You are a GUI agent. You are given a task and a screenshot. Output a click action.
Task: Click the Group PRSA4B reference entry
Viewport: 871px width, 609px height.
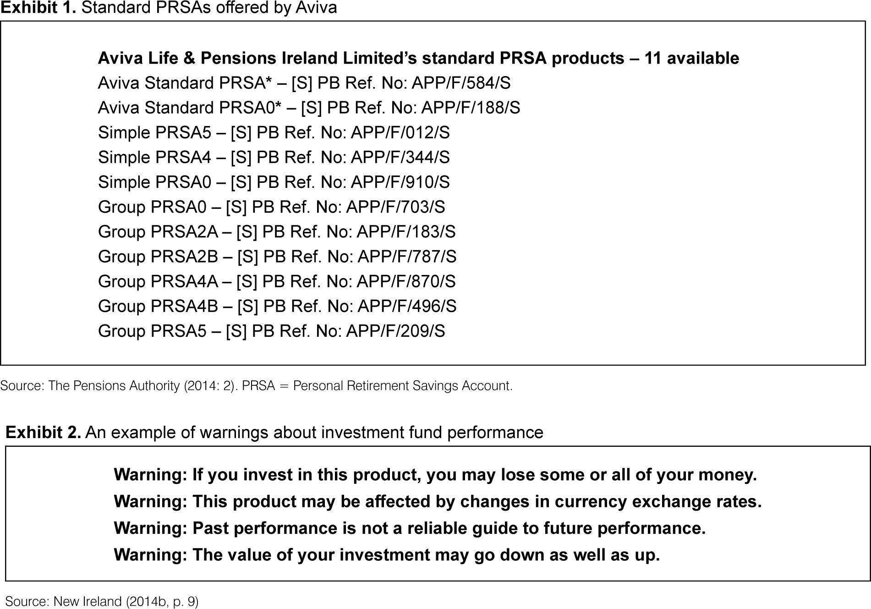[277, 306]
